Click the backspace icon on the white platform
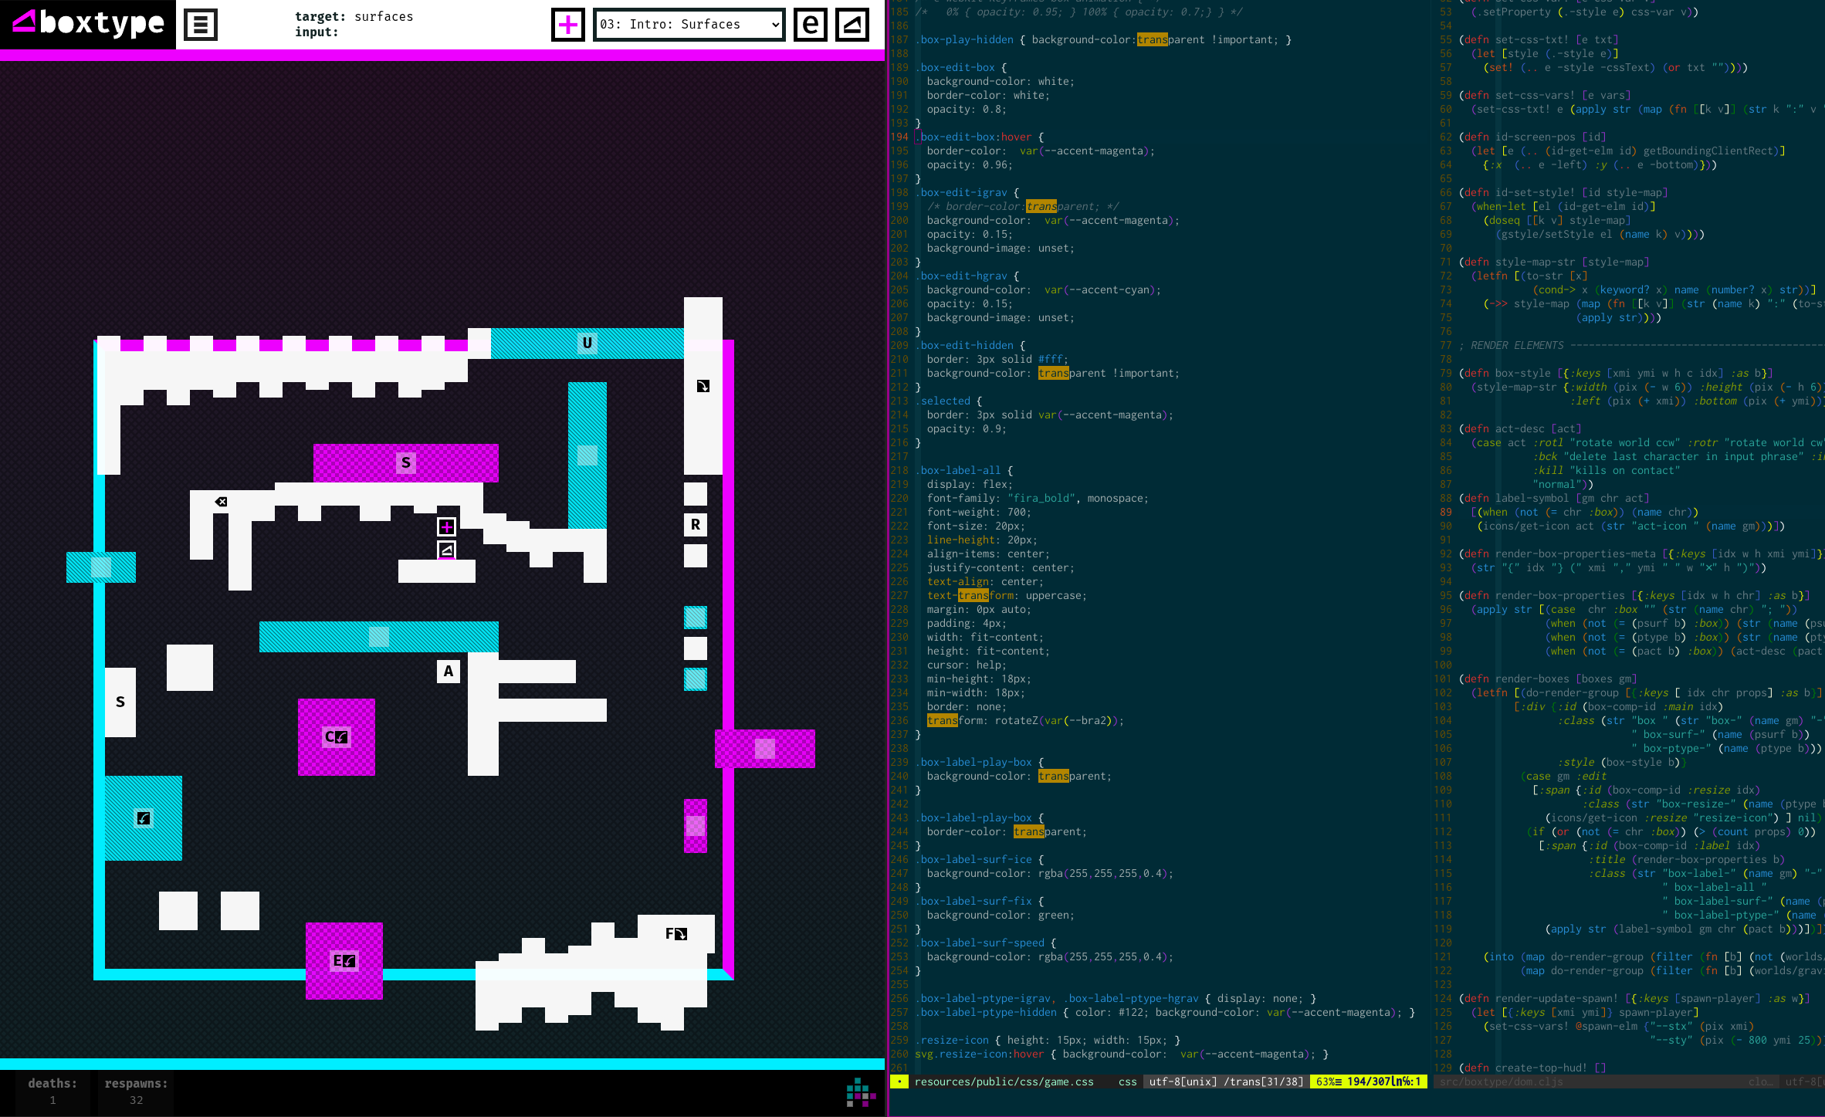Viewport: 1825px width, 1117px height. [x=221, y=502]
